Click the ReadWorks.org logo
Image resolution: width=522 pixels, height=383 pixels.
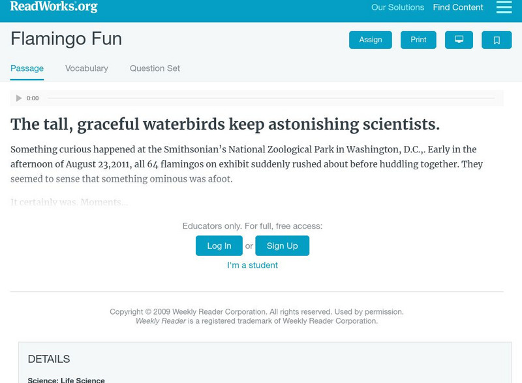click(54, 7)
